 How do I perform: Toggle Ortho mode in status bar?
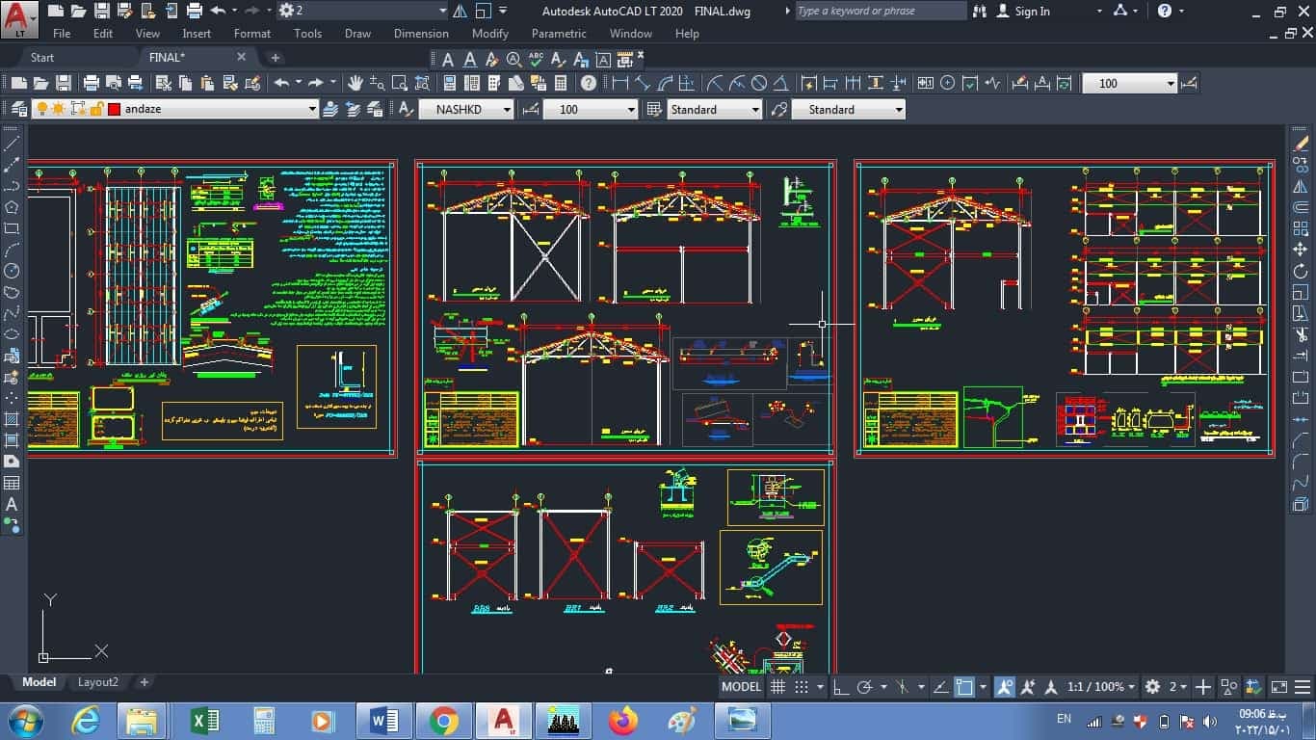click(x=840, y=687)
